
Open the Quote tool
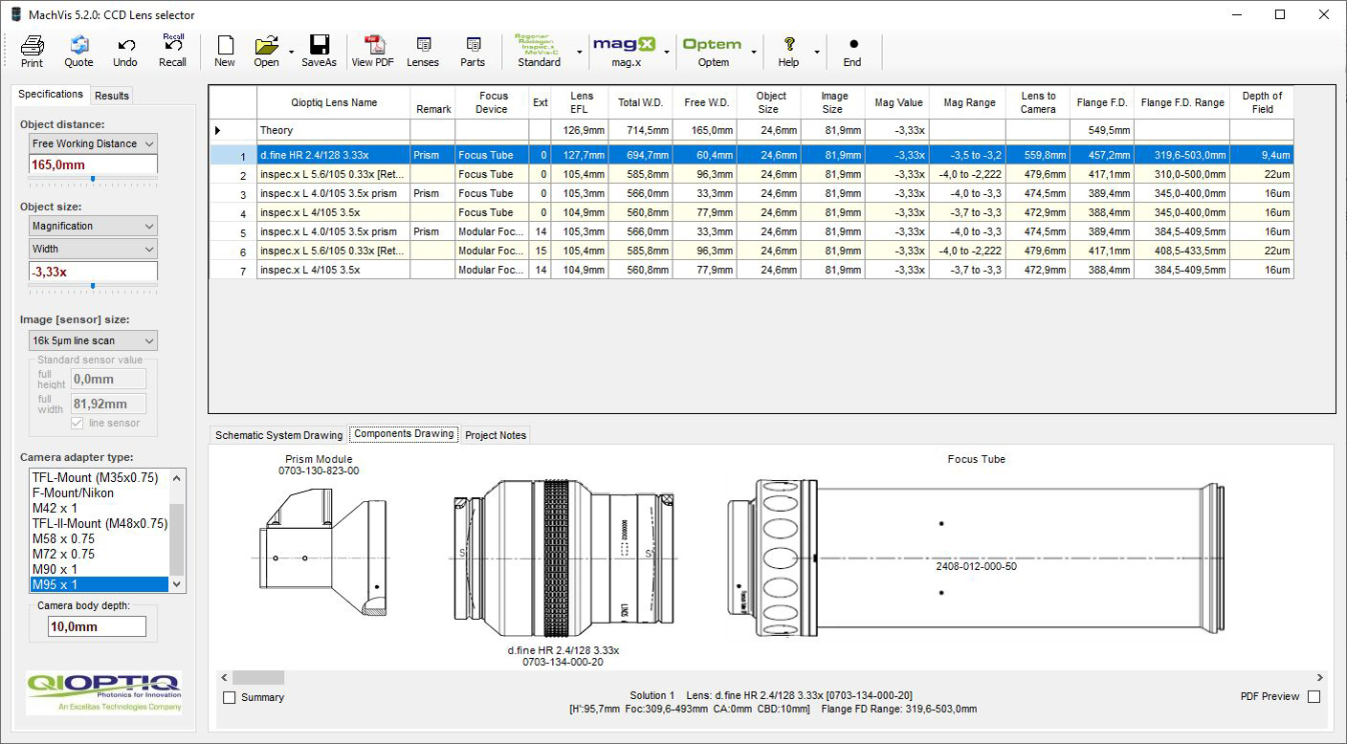click(78, 51)
